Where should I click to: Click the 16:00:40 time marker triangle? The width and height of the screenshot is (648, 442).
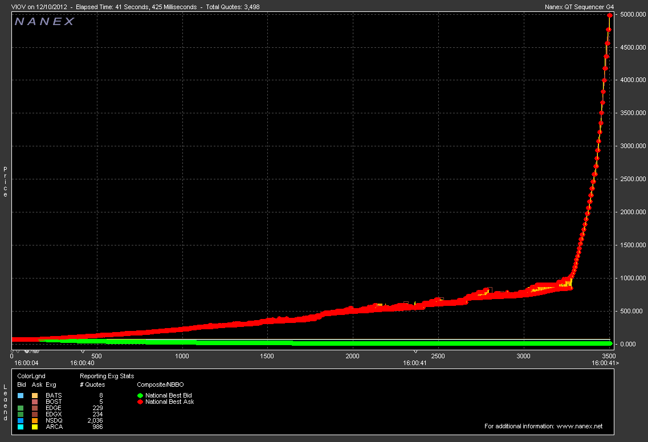coord(83,352)
